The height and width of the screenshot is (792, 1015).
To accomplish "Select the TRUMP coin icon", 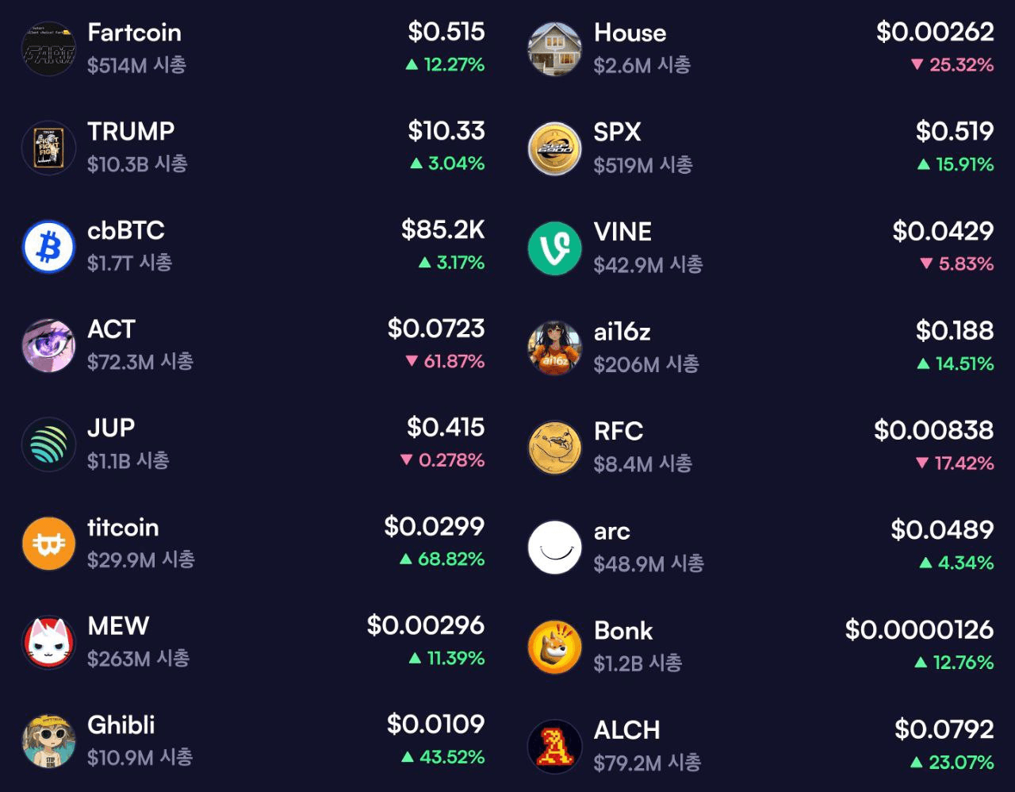I will (x=48, y=148).
